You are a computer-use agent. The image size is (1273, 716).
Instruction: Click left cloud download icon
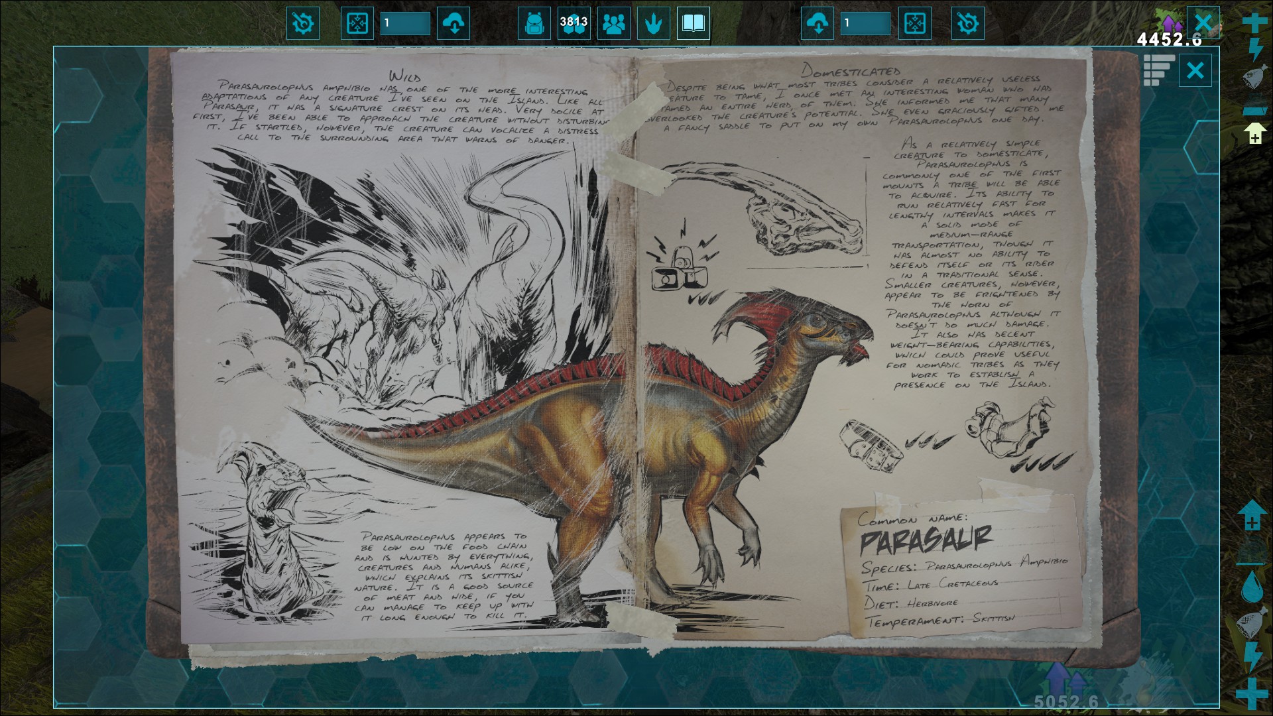coord(454,24)
